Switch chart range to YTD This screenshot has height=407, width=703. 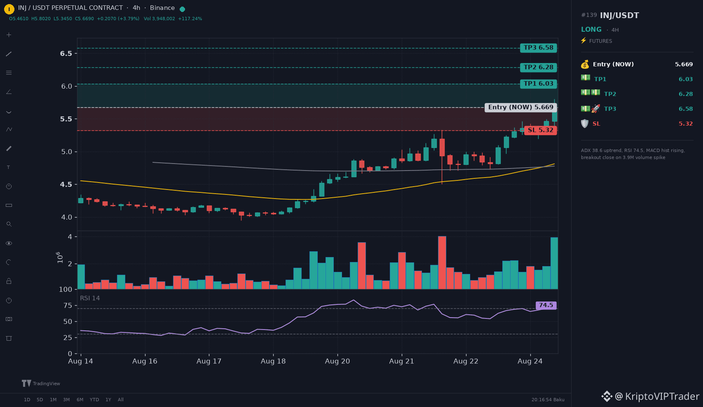click(94, 400)
